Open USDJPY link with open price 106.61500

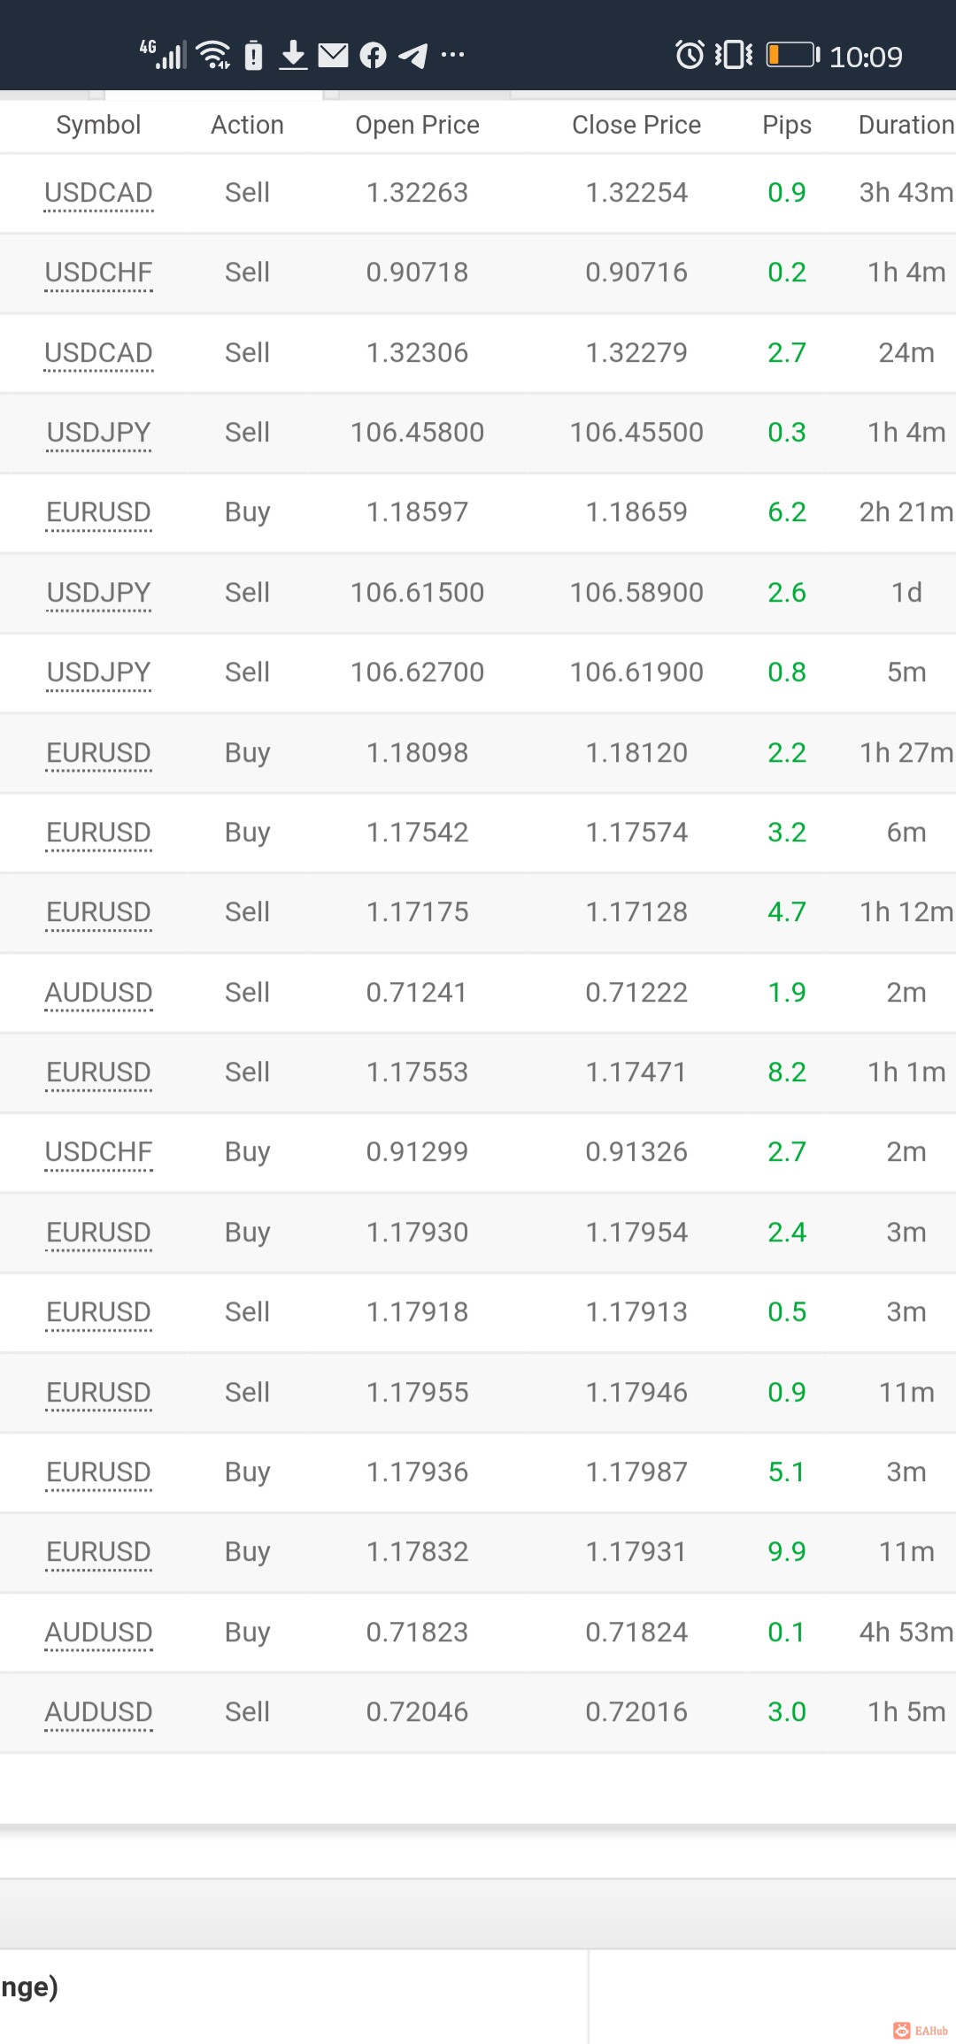tap(98, 593)
